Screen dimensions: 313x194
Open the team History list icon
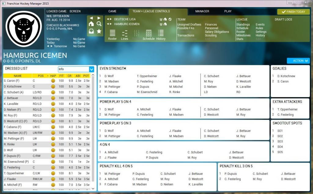[x=161, y=35]
